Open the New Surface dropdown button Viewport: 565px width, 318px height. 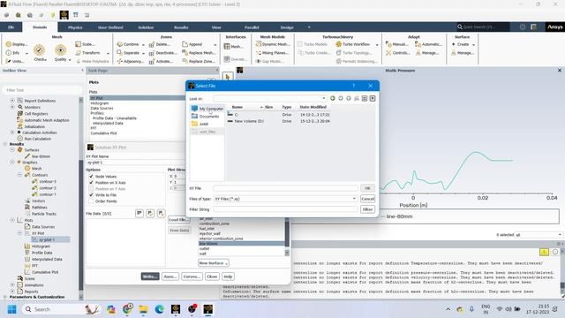pos(214,263)
